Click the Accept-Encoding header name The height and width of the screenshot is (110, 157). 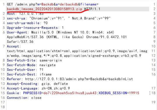22,84
